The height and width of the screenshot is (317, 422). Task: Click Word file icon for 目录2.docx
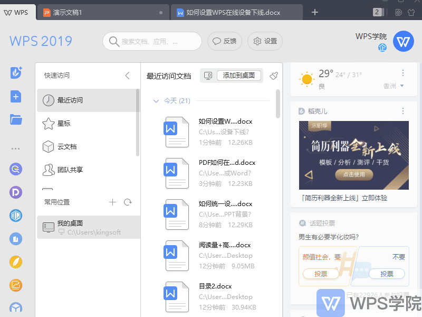click(176, 297)
